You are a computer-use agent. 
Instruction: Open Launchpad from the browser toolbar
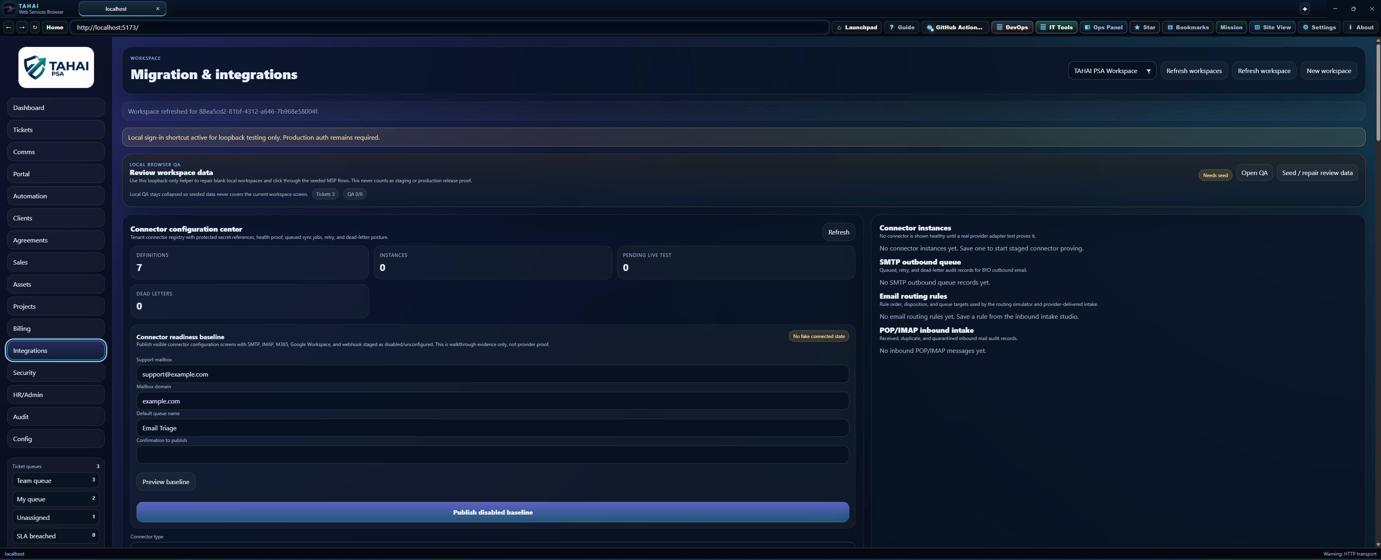click(857, 27)
